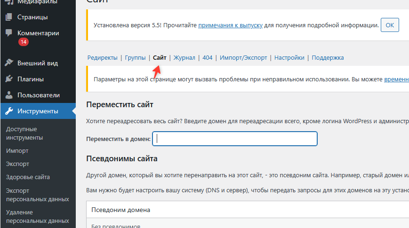Open Доступные инструменты submenu item
The height and width of the screenshot is (228, 409).
24,133
